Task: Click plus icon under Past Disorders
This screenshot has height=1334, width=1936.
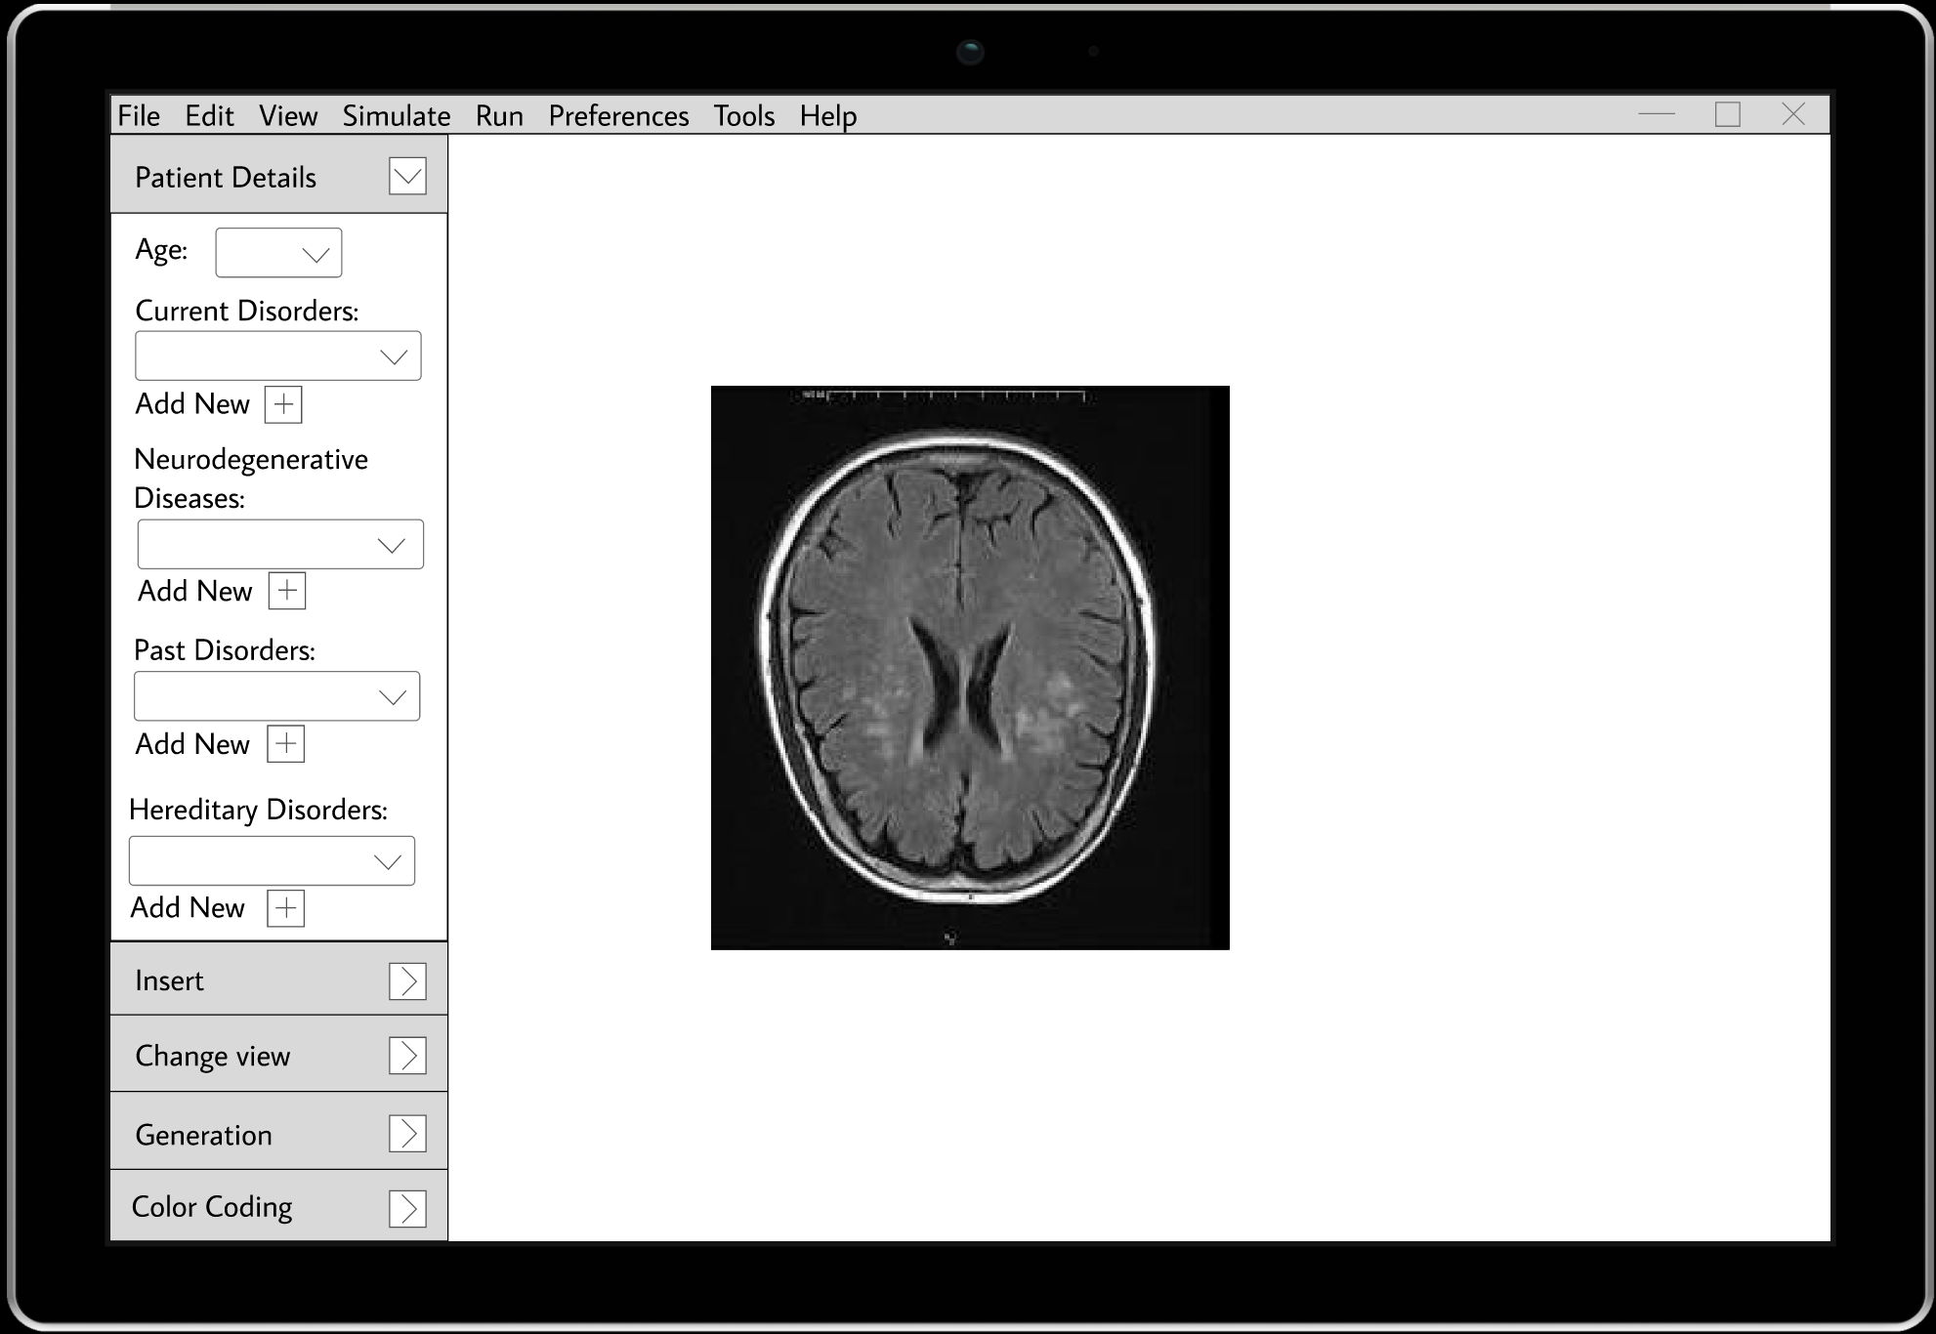Action: (x=285, y=744)
